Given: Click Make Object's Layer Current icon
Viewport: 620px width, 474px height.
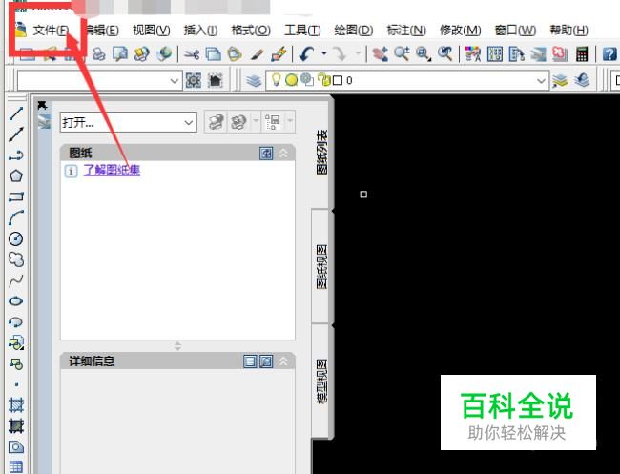Looking at the screenshot, I should (x=560, y=81).
